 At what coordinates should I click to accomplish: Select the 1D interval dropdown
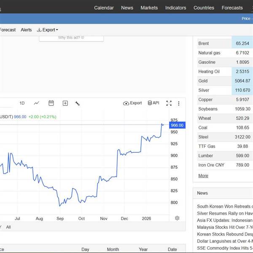(22, 103)
